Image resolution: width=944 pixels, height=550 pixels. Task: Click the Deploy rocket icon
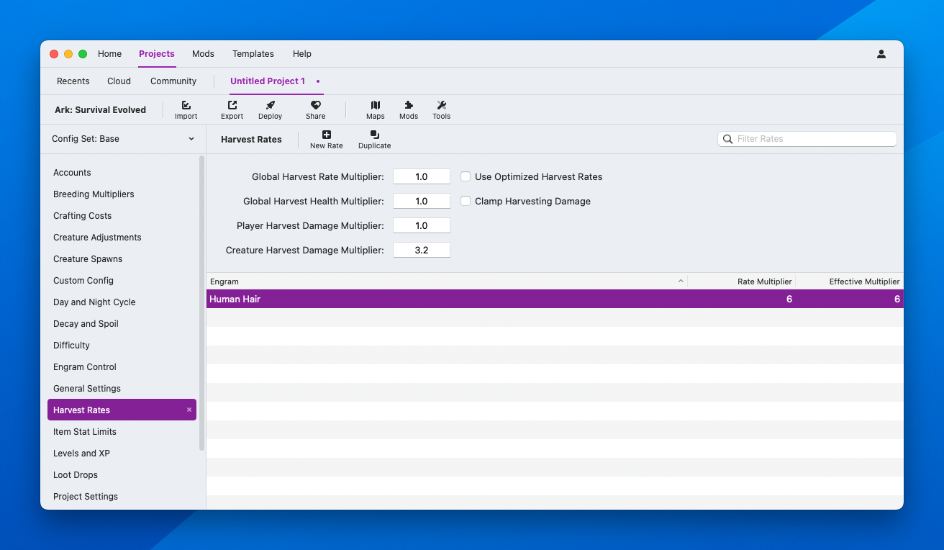click(x=270, y=105)
